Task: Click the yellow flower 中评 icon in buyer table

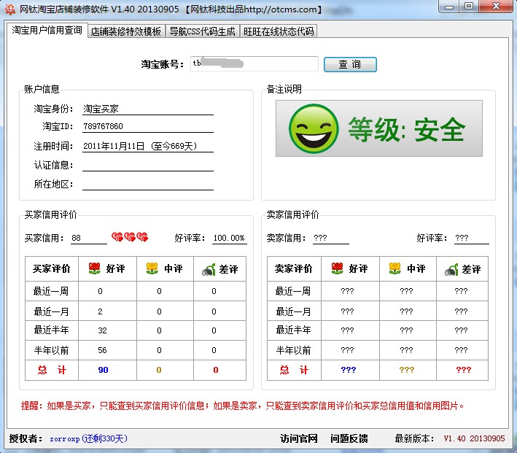Action: pyautogui.click(x=152, y=268)
